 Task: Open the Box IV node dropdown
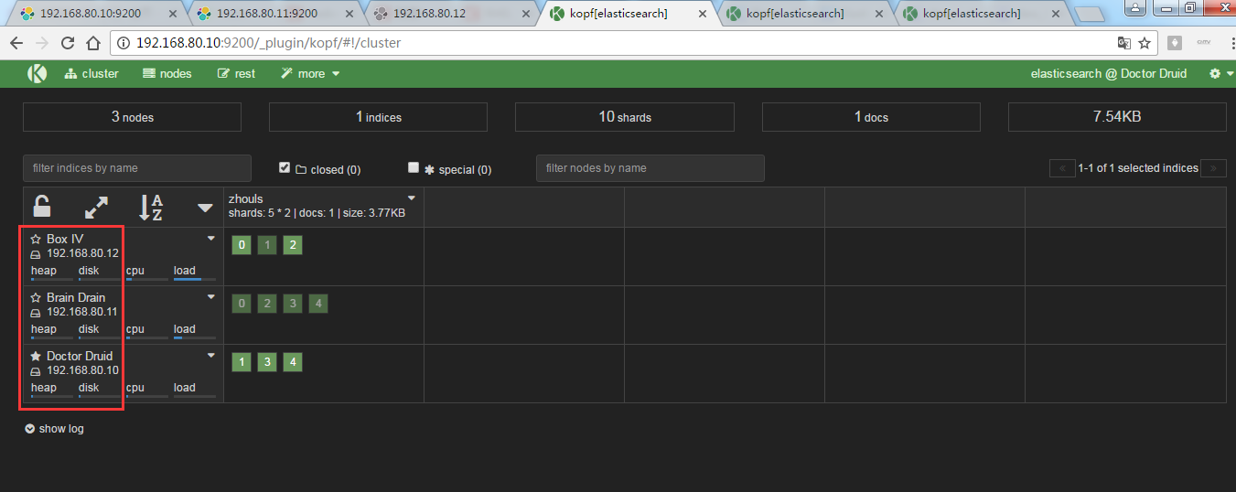click(211, 238)
